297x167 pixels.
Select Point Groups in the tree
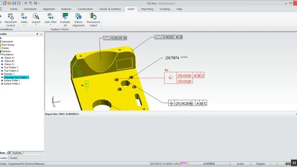pyautogui.click(x=8, y=45)
